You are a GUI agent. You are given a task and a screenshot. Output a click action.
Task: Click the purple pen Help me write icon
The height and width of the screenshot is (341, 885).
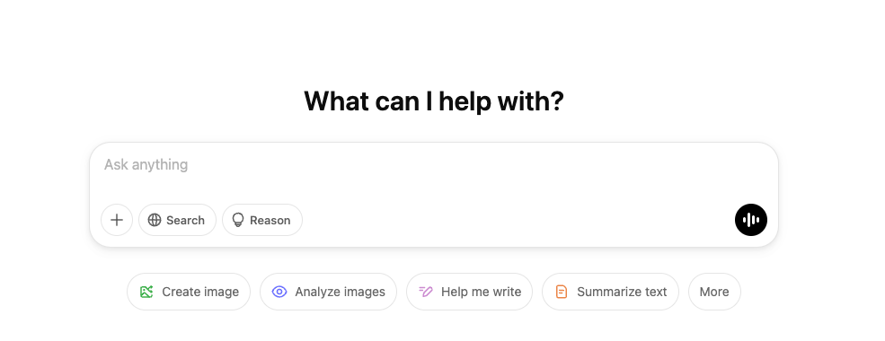[426, 292]
